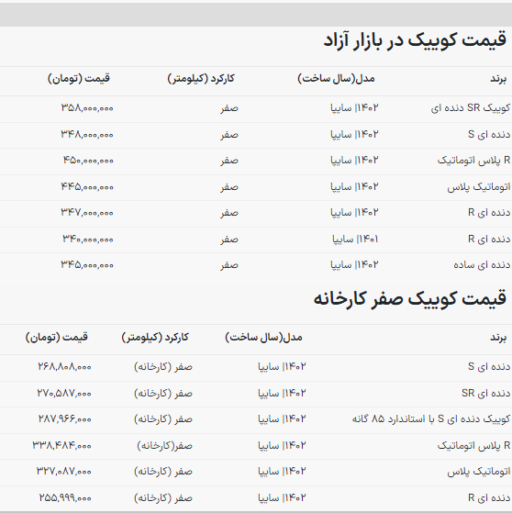
Task: Click '۱۴۰۲| سایپا' in the ۲۸۷,۹۶۶,۰۰۰ row
Action: pos(282,419)
